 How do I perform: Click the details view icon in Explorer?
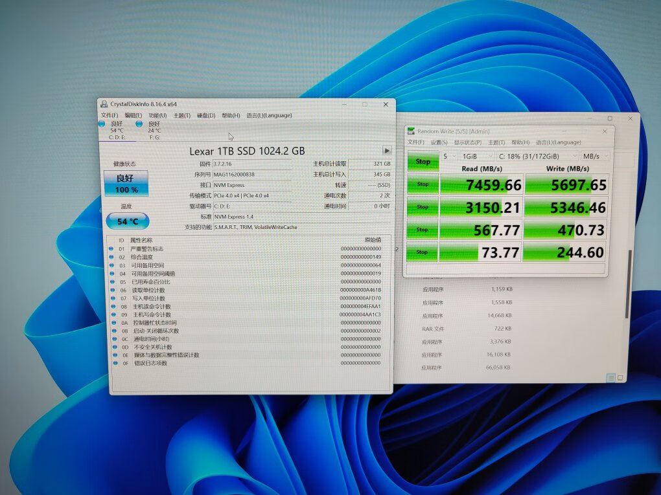coord(610,377)
